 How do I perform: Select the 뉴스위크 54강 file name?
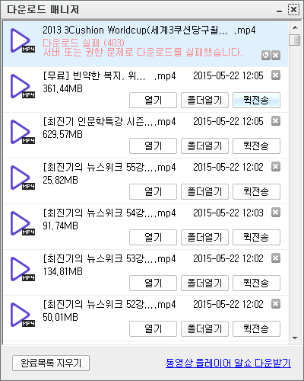[x=109, y=213]
